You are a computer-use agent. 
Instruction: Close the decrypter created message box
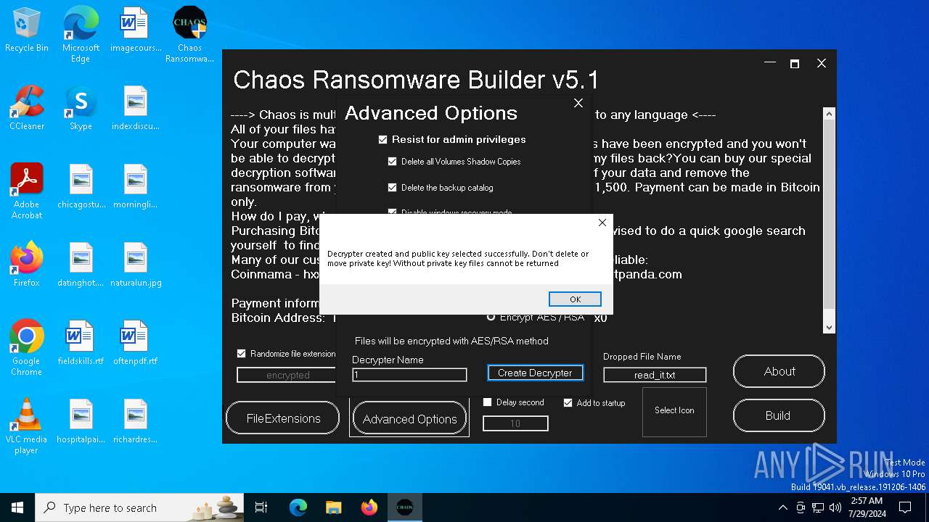pos(602,223)
